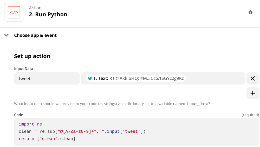Click the input_data variable in help text
The height and width of the screenshot is (147, 260).
[197, 104]
